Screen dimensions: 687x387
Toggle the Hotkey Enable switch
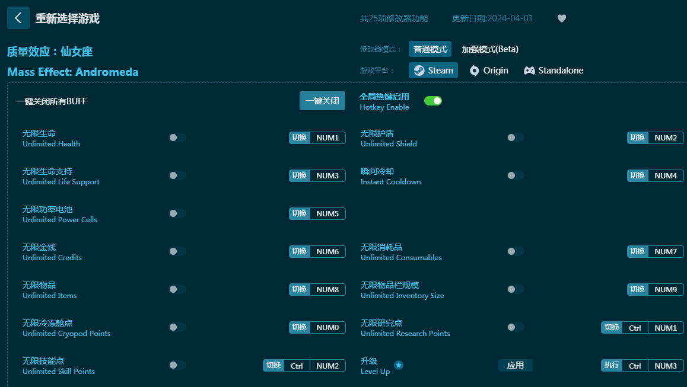click(433, 101)
